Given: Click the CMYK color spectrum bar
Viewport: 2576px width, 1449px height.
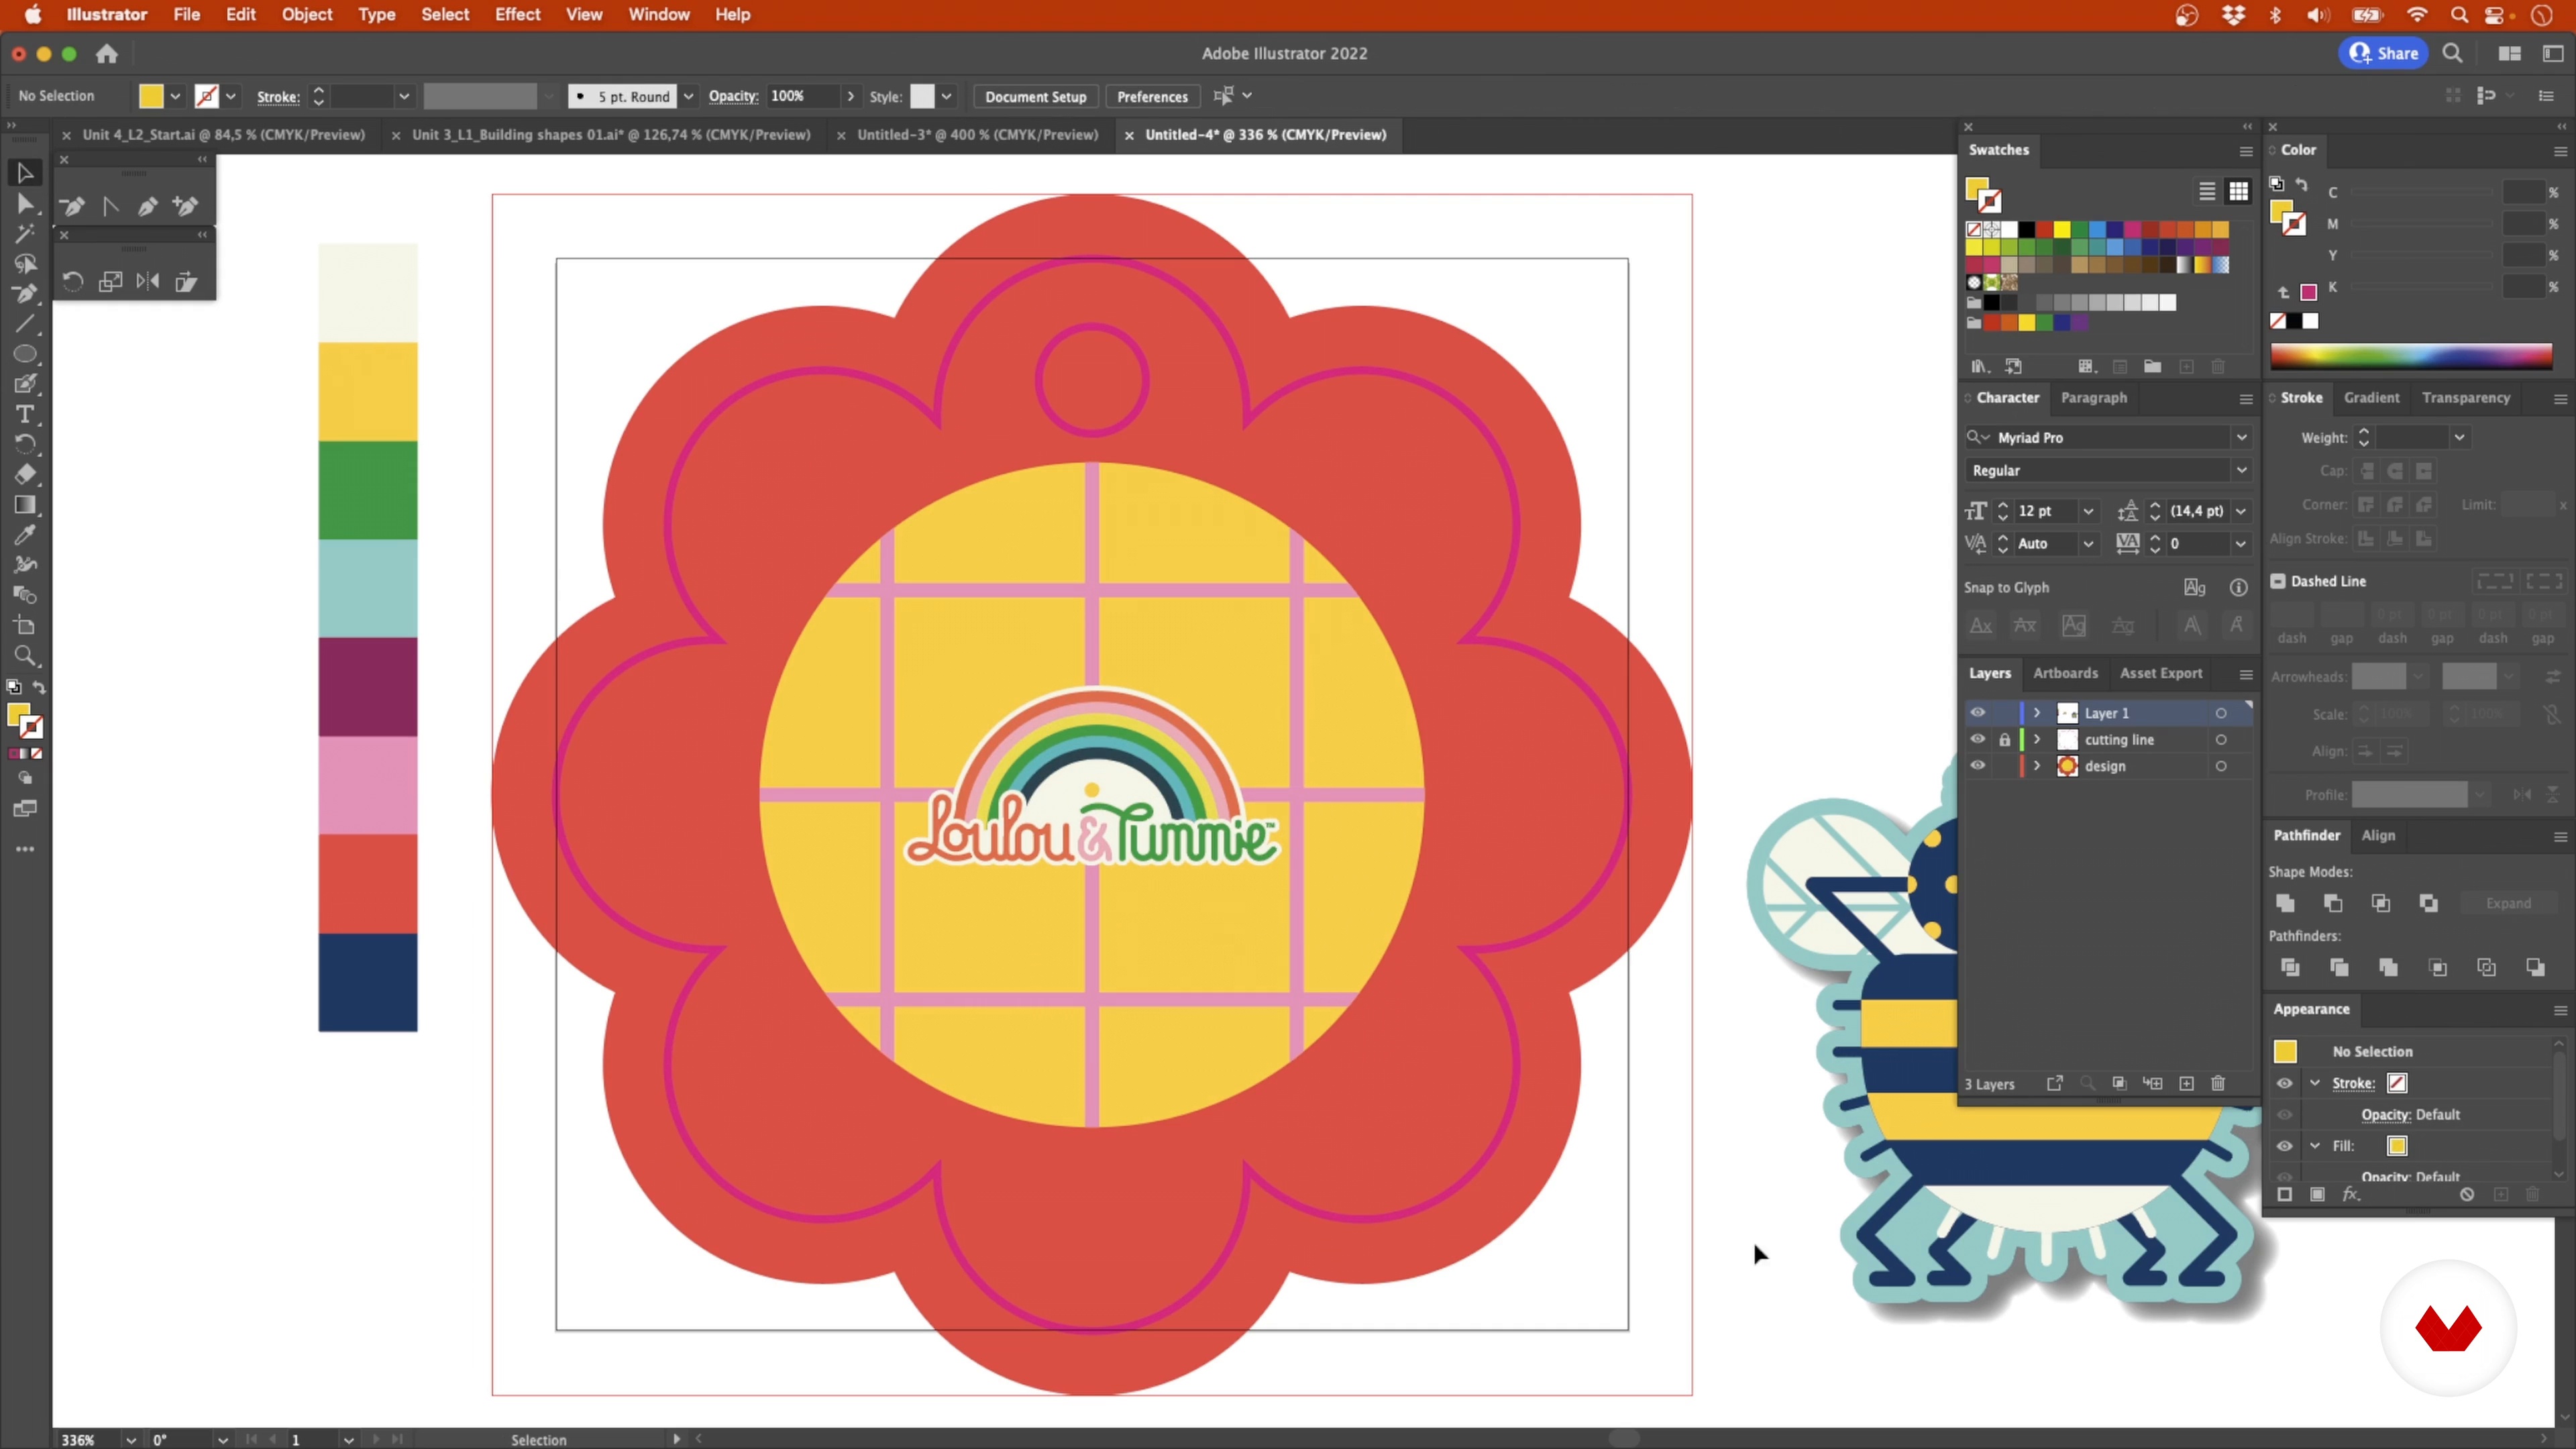Looking at the screenshot, I should click(x=2411, y=357).
